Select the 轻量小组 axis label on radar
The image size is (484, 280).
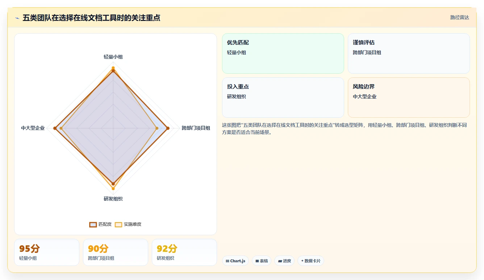pos(113,57)
